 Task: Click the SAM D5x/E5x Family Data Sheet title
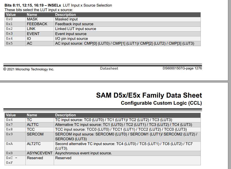tap(149, 95)
